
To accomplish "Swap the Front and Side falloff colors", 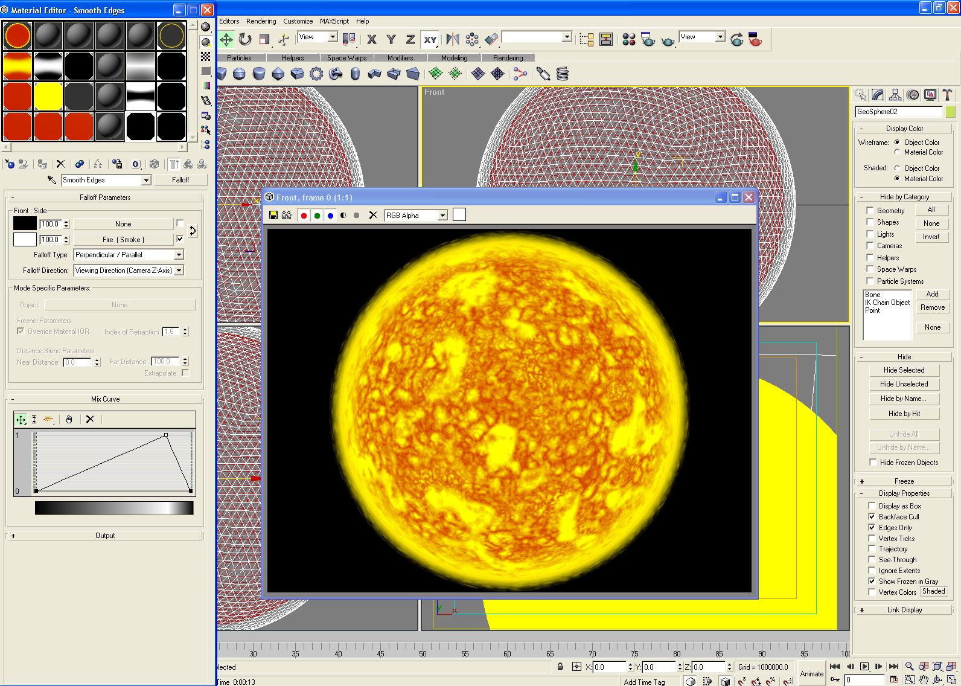I will pos(193,231).
